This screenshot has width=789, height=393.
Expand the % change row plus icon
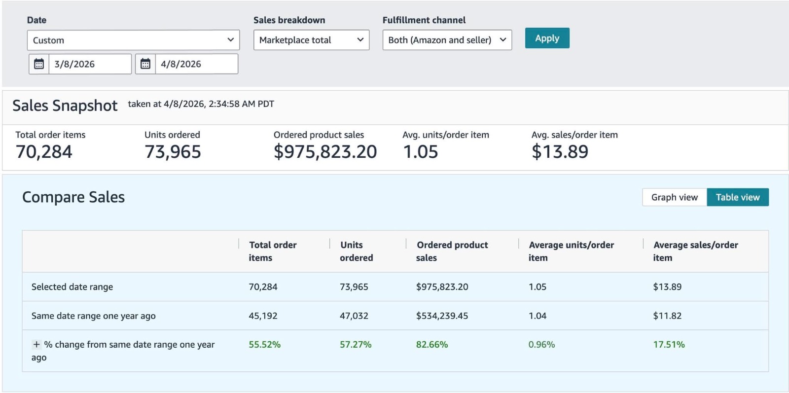click(x=36, y=345)
